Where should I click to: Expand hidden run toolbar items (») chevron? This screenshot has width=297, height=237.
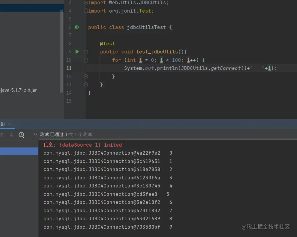tap(35, 134)
